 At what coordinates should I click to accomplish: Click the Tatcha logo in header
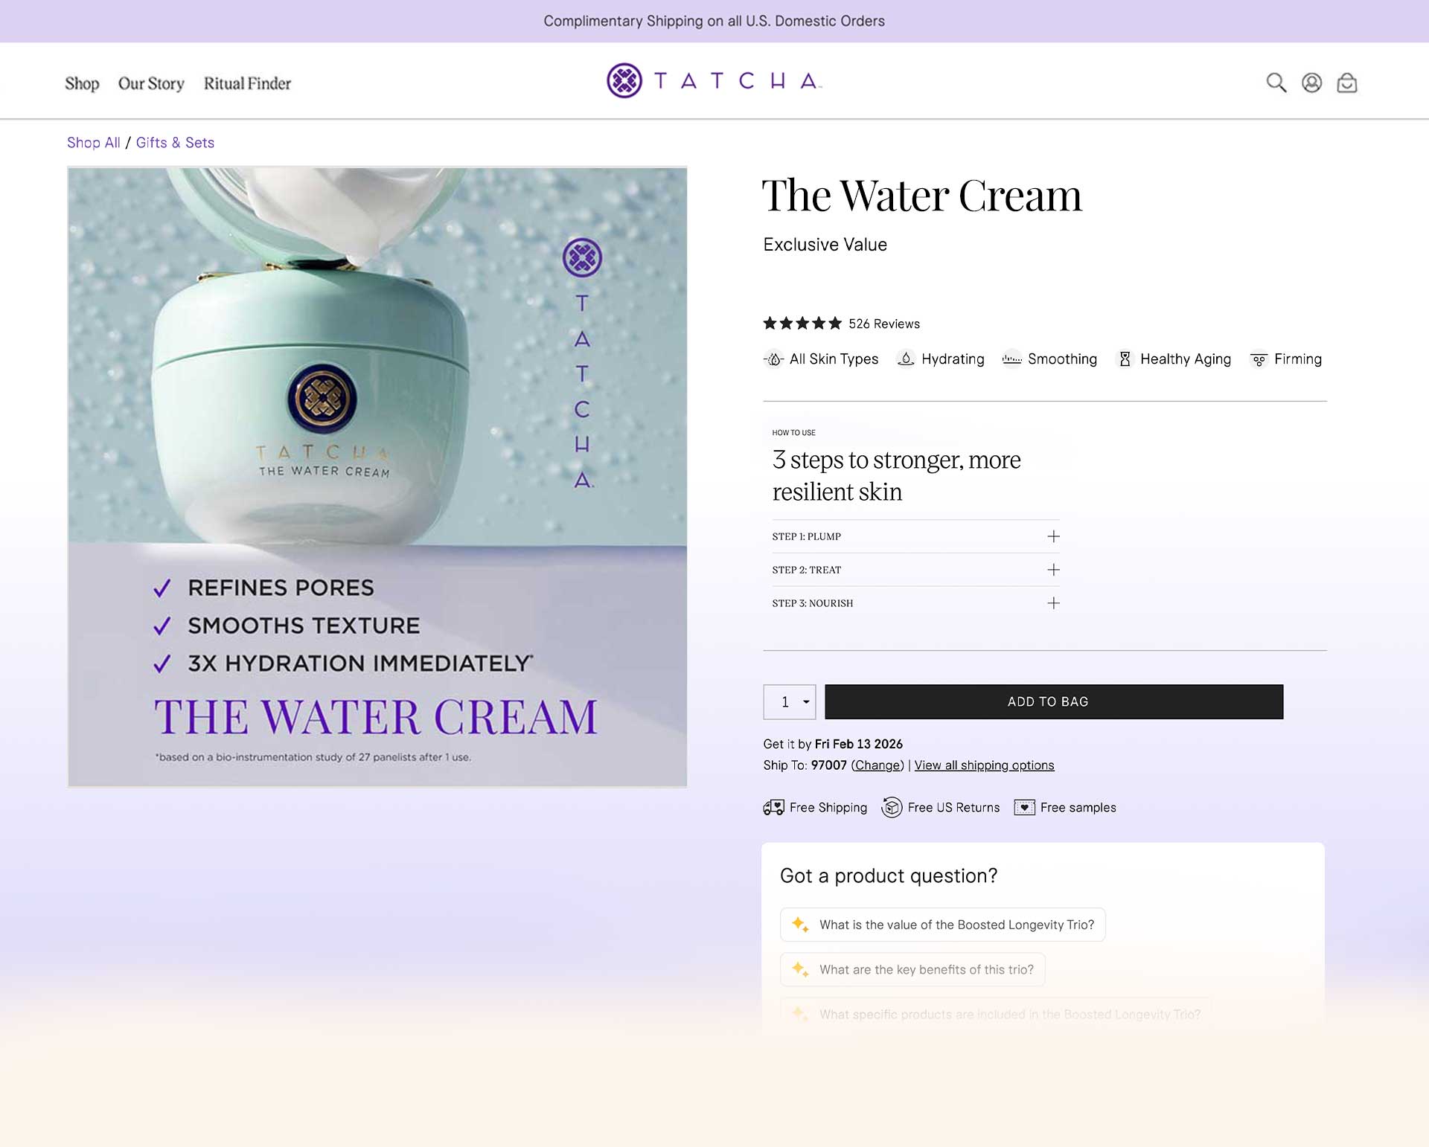[x=714, y=80]
